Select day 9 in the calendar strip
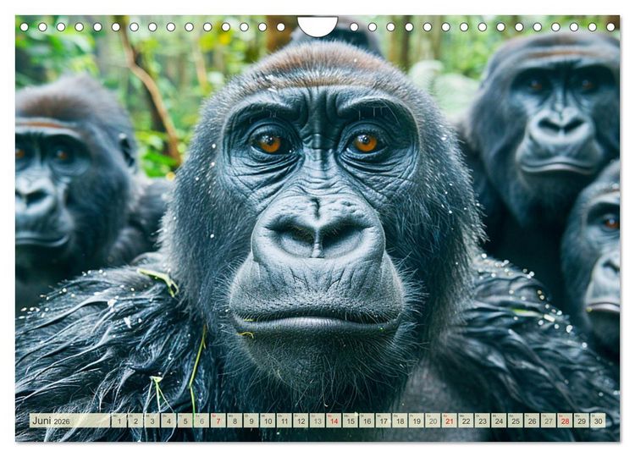 [251, 421]
